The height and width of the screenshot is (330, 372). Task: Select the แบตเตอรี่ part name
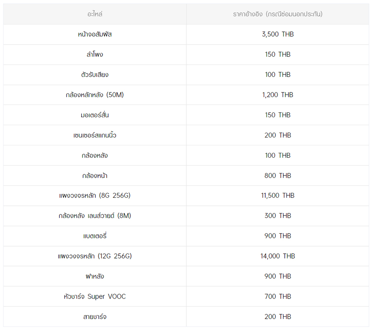(95, 236)
